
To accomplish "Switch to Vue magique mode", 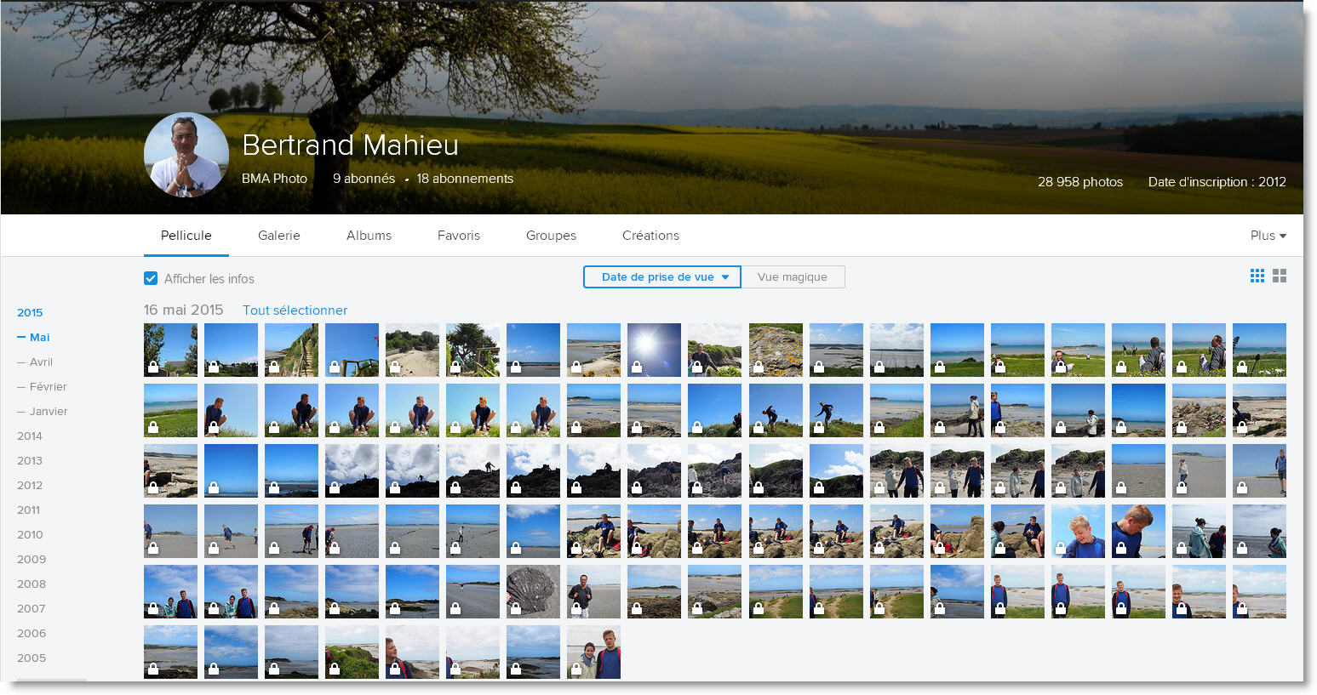I will [x=792, y=277].
